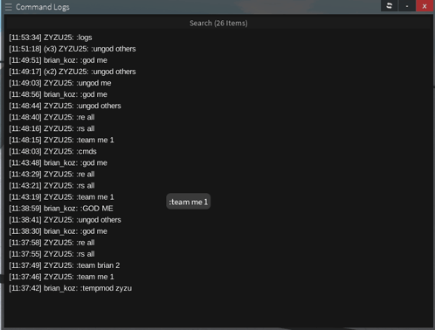Open the hamburger menu beside Command Logs
The height and width of the screenshot is (330, 435).
click(x=9, y=7)
